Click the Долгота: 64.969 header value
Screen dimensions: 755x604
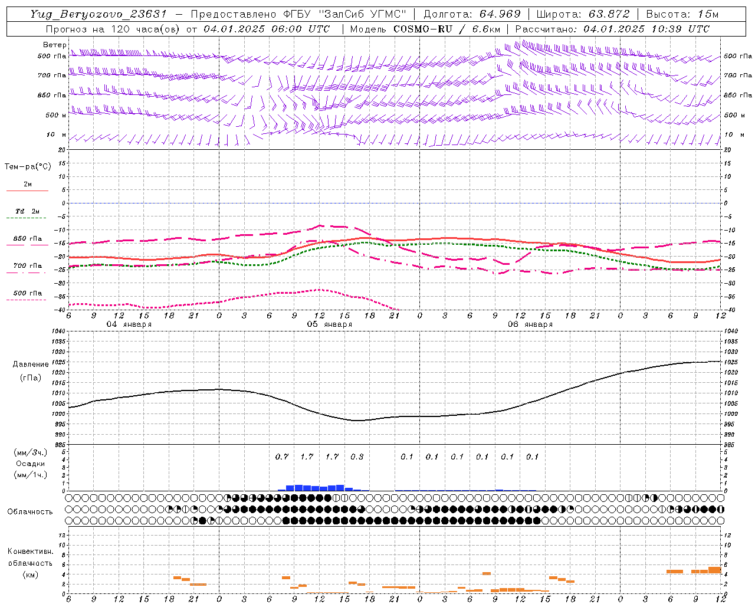(x=472, y=14)
